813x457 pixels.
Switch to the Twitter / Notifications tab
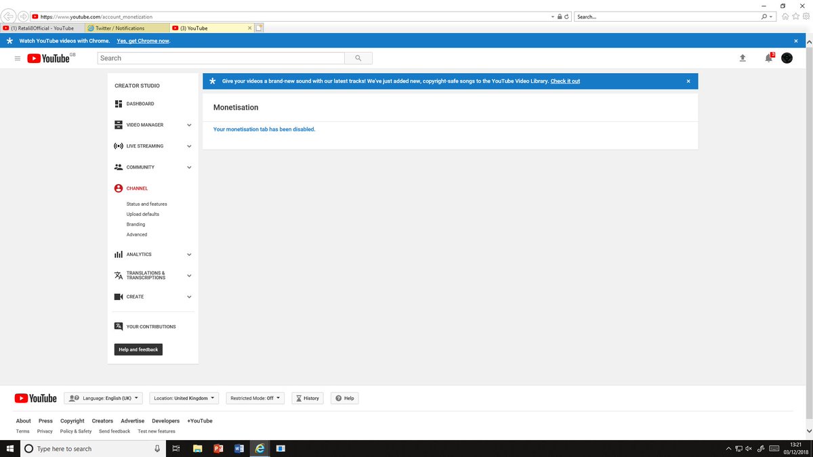tap(127, 28)
